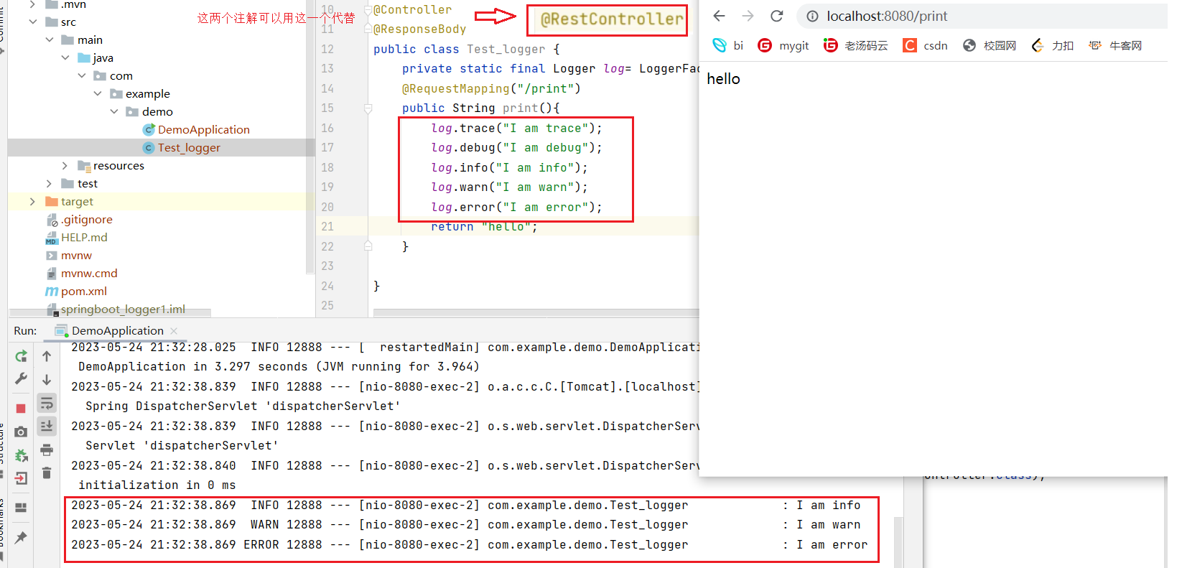Open the '老汤码云' bookmark

click(x=856, y=45)
